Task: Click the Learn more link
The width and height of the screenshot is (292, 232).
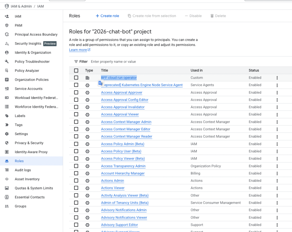Action: point(80,50)
